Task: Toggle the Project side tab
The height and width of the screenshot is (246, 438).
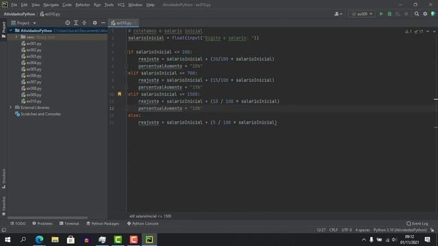Action: coord(3,30)
